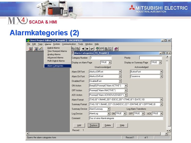191x143 pixels.
Task: Click the brush-like toolbar icon below Tags menu
Action: (x=40, y=49)
